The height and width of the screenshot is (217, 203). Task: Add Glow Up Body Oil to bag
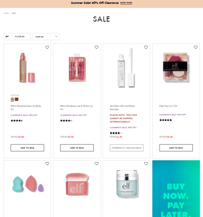(x=27, y=148)
